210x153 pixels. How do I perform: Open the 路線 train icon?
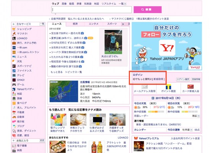[14, 99]
